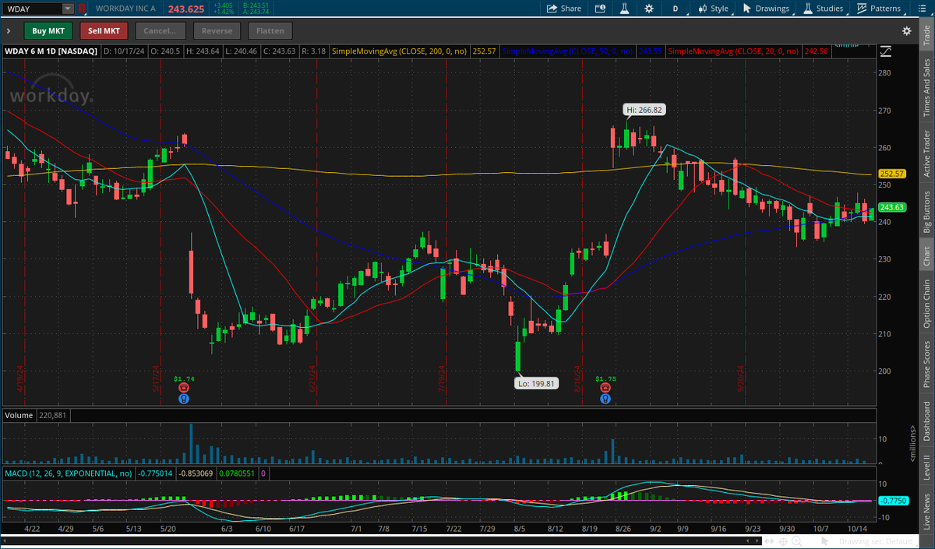Click the price axis scale toggle icon
Viewport: 935px width, 549px height.
pos(885,51)
